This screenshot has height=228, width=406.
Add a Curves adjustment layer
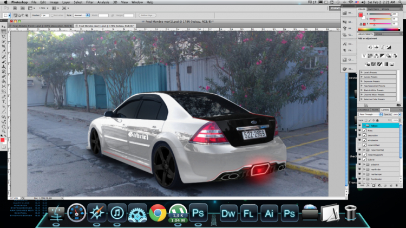pos(382,47)
